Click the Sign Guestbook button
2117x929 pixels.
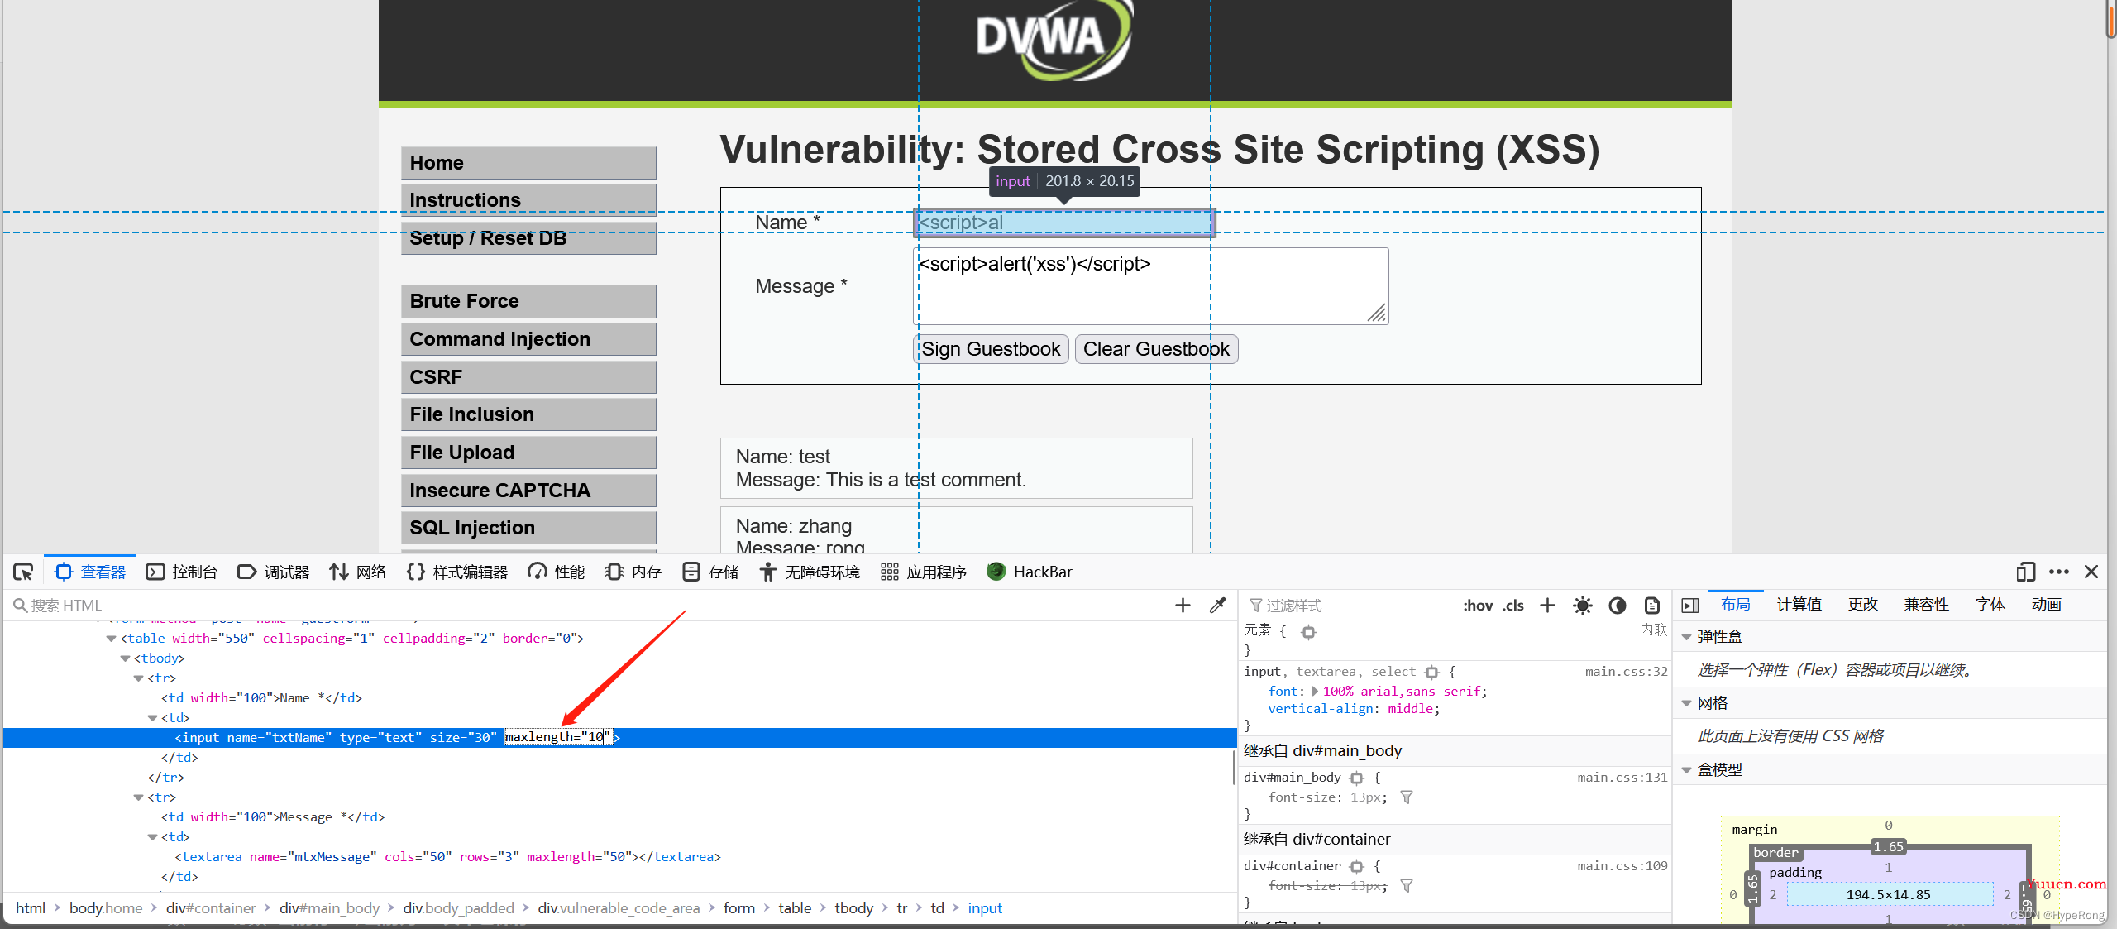[991, 349]
